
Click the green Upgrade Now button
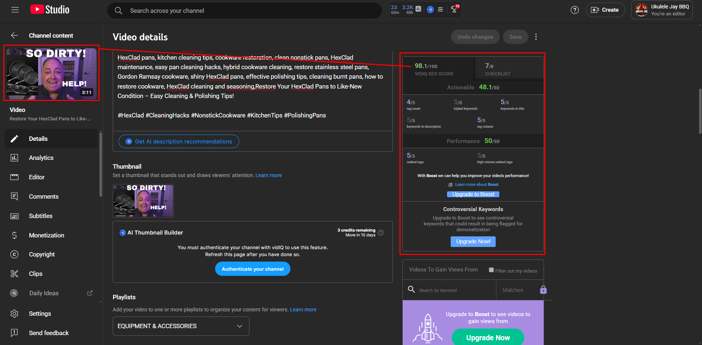(x=488, y=337)
